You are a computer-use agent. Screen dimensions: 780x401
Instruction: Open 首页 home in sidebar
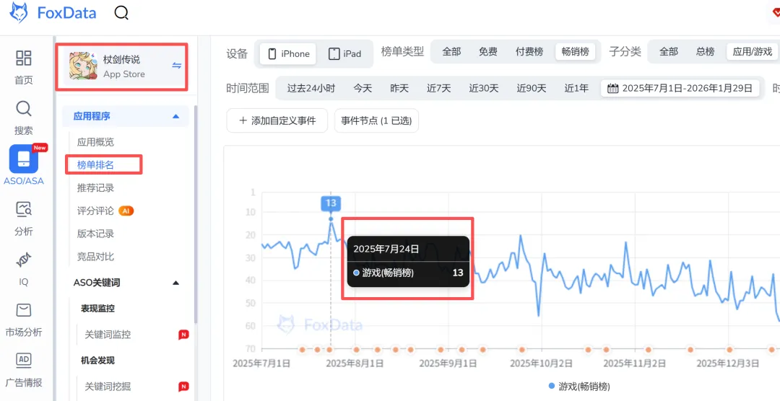point(23,67)
